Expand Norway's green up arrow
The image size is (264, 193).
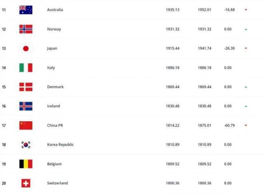[246, 29]
